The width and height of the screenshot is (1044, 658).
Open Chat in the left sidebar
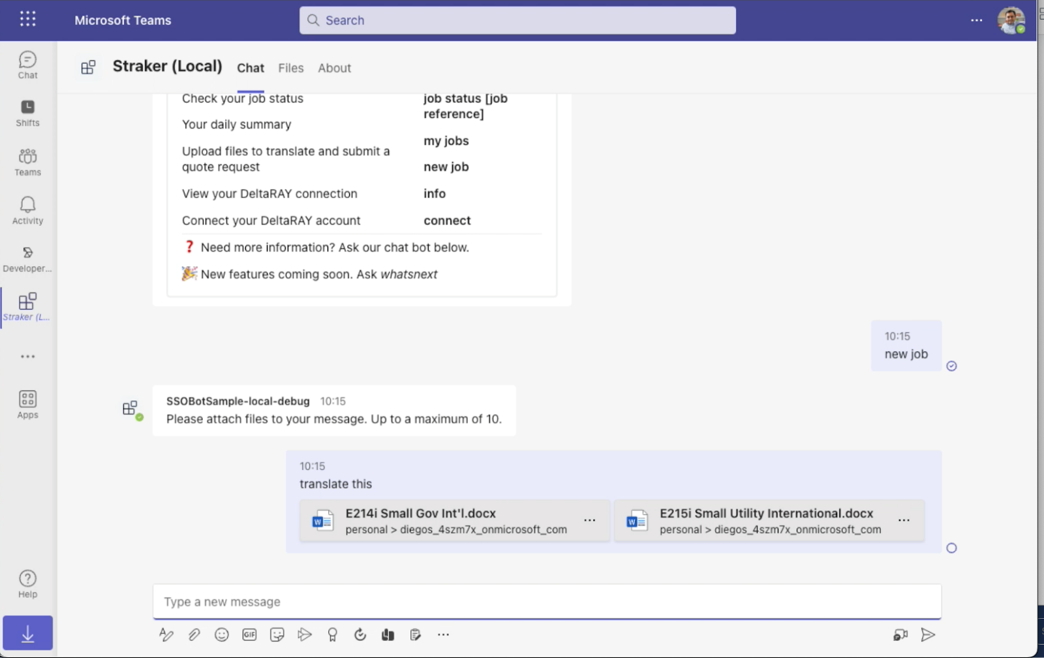27,65
